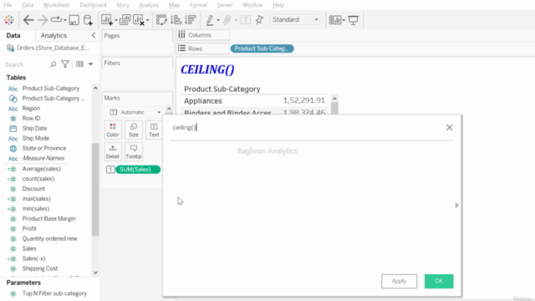The height and width of the screenshot is (301, 535).
Task: Click the search magnifier in Data pane
Action: 53,64
